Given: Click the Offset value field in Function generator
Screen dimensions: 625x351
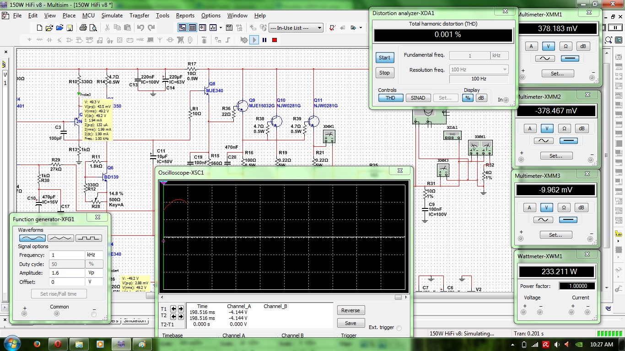Looking at the screenshot, I should pos(66,282).
